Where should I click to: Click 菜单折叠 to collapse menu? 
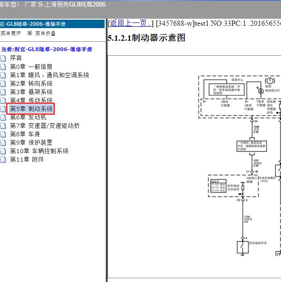click(x=46, y=33)
